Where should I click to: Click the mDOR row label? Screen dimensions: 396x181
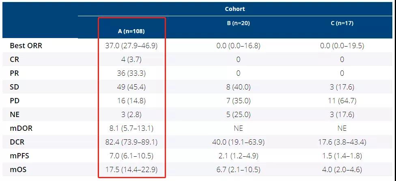pyautogui.click(x=21, y=128)
